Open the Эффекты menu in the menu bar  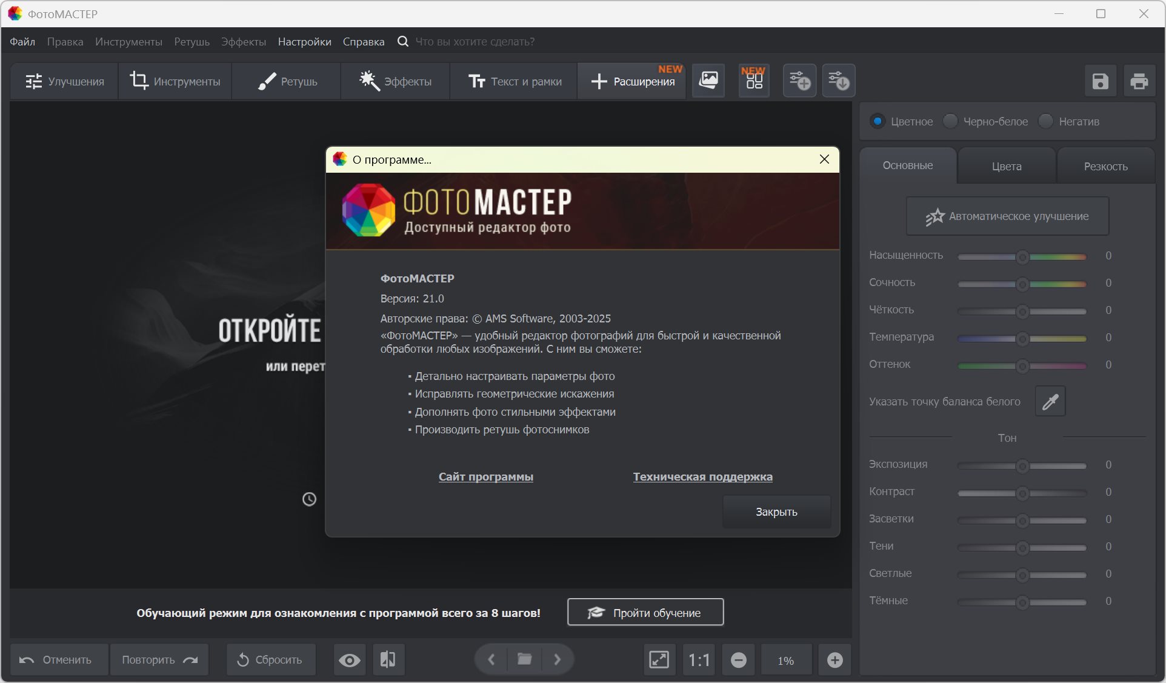point(244,42)
